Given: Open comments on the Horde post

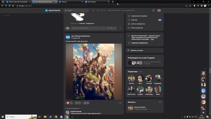Looking at the screenshot, I should tap(78, 103).
